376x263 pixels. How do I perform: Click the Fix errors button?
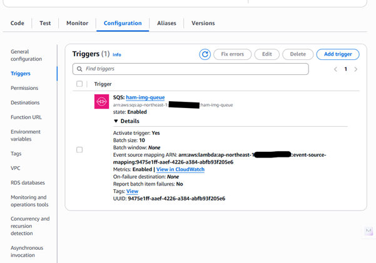[x=232, y=54]
